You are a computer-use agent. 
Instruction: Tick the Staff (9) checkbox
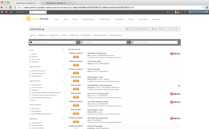tap(30, 54)
